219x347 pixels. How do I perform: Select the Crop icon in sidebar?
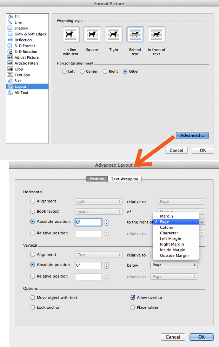point(10,69)
